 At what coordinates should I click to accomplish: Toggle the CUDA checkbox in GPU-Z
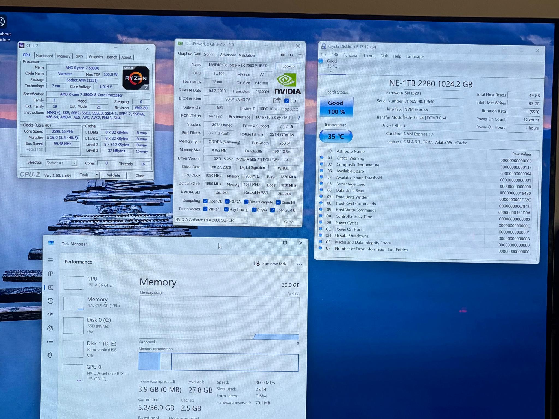(227, 201)
